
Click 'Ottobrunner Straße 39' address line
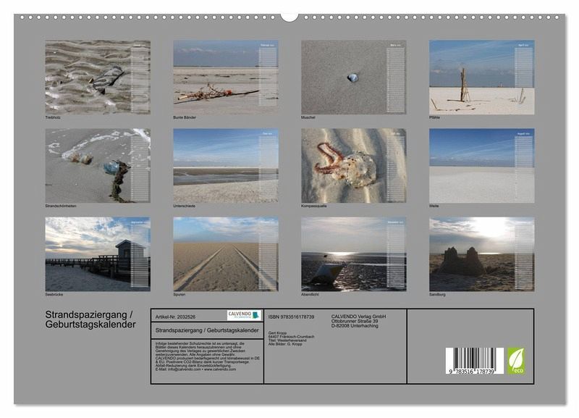click(x=355, y=322)
